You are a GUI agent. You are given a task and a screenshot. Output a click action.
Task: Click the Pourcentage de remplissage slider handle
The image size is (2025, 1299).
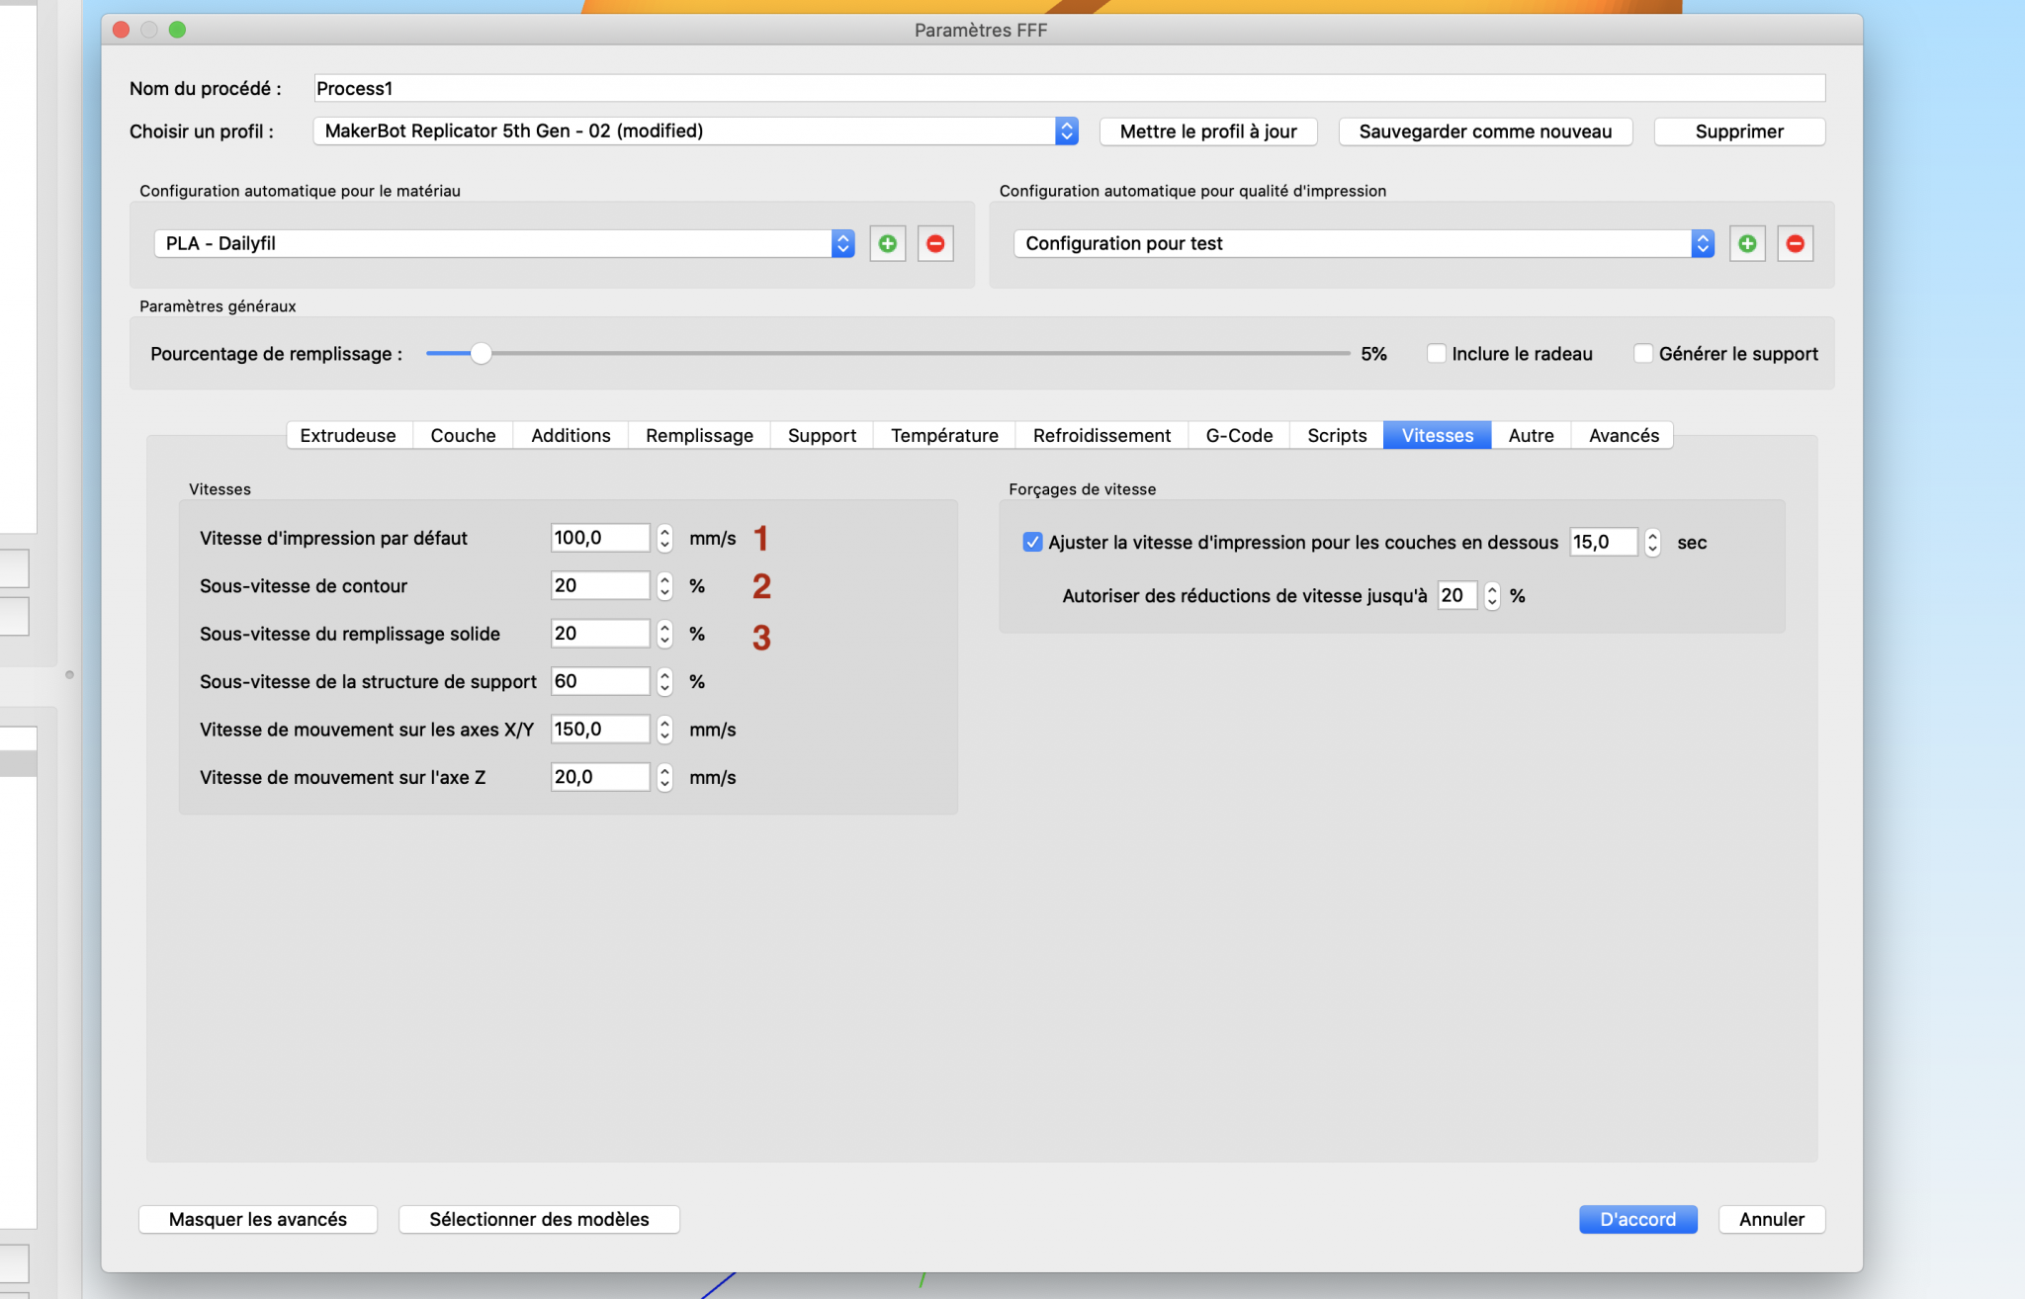481,353
